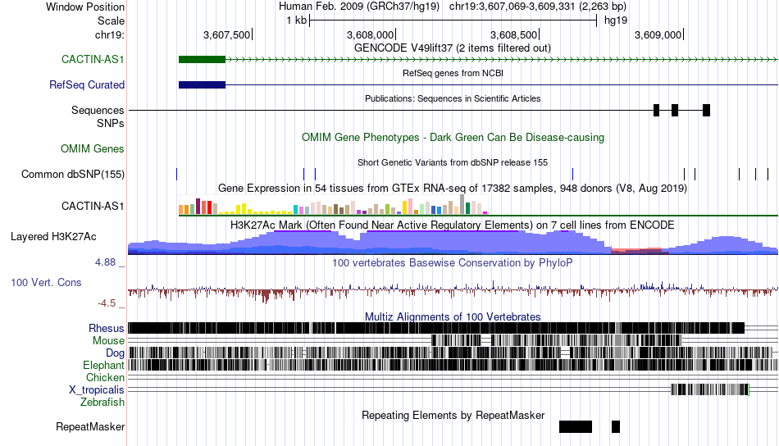Open the Layered H3K27Ac track label
The width and height of the screenshot is (779, 446).
[53, 236]
